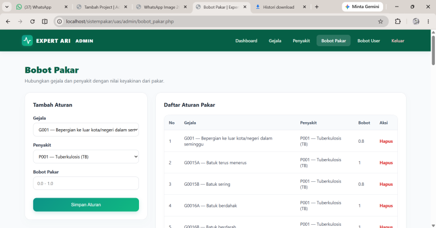Click the 'Daftar Aturan Pakar' heading
436x228 pixels.
[x=189, y=105]
